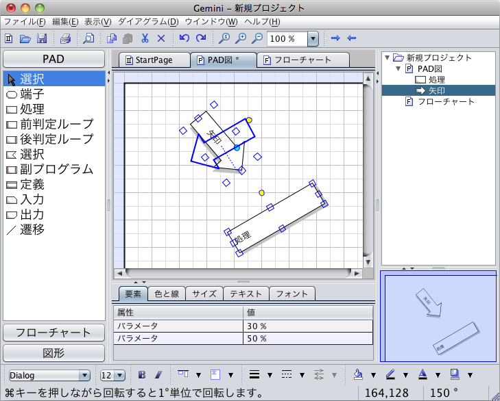The image size is (500, 401).
Task: Click the fill color bucket icon
Action: [358, 374]
